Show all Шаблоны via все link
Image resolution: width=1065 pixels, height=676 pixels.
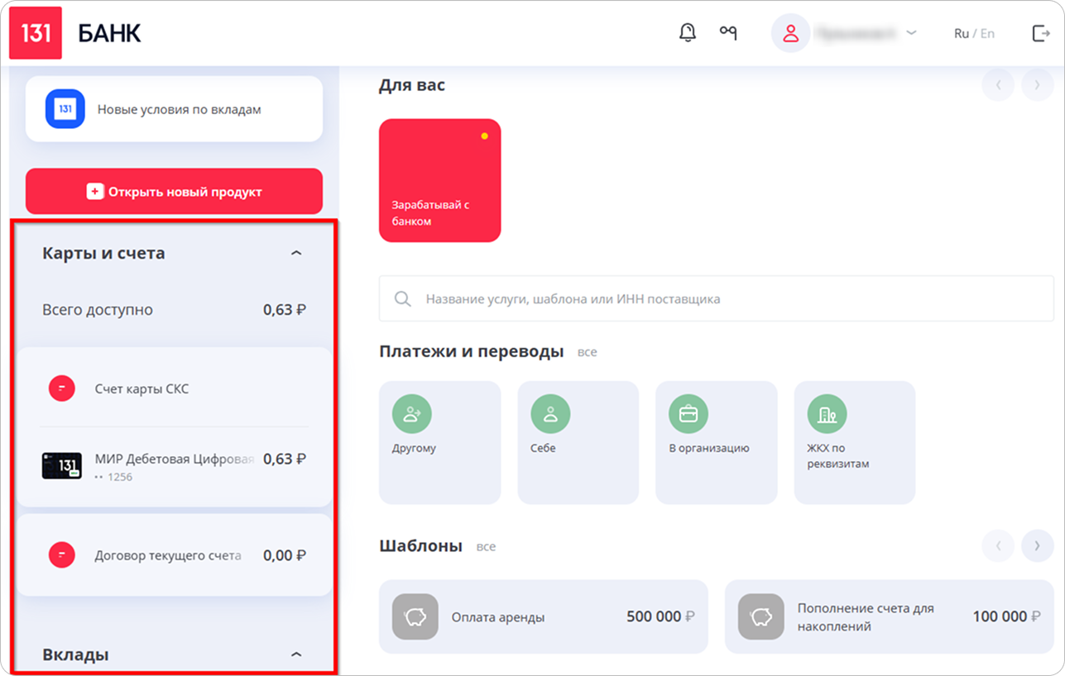pos(486,546)
